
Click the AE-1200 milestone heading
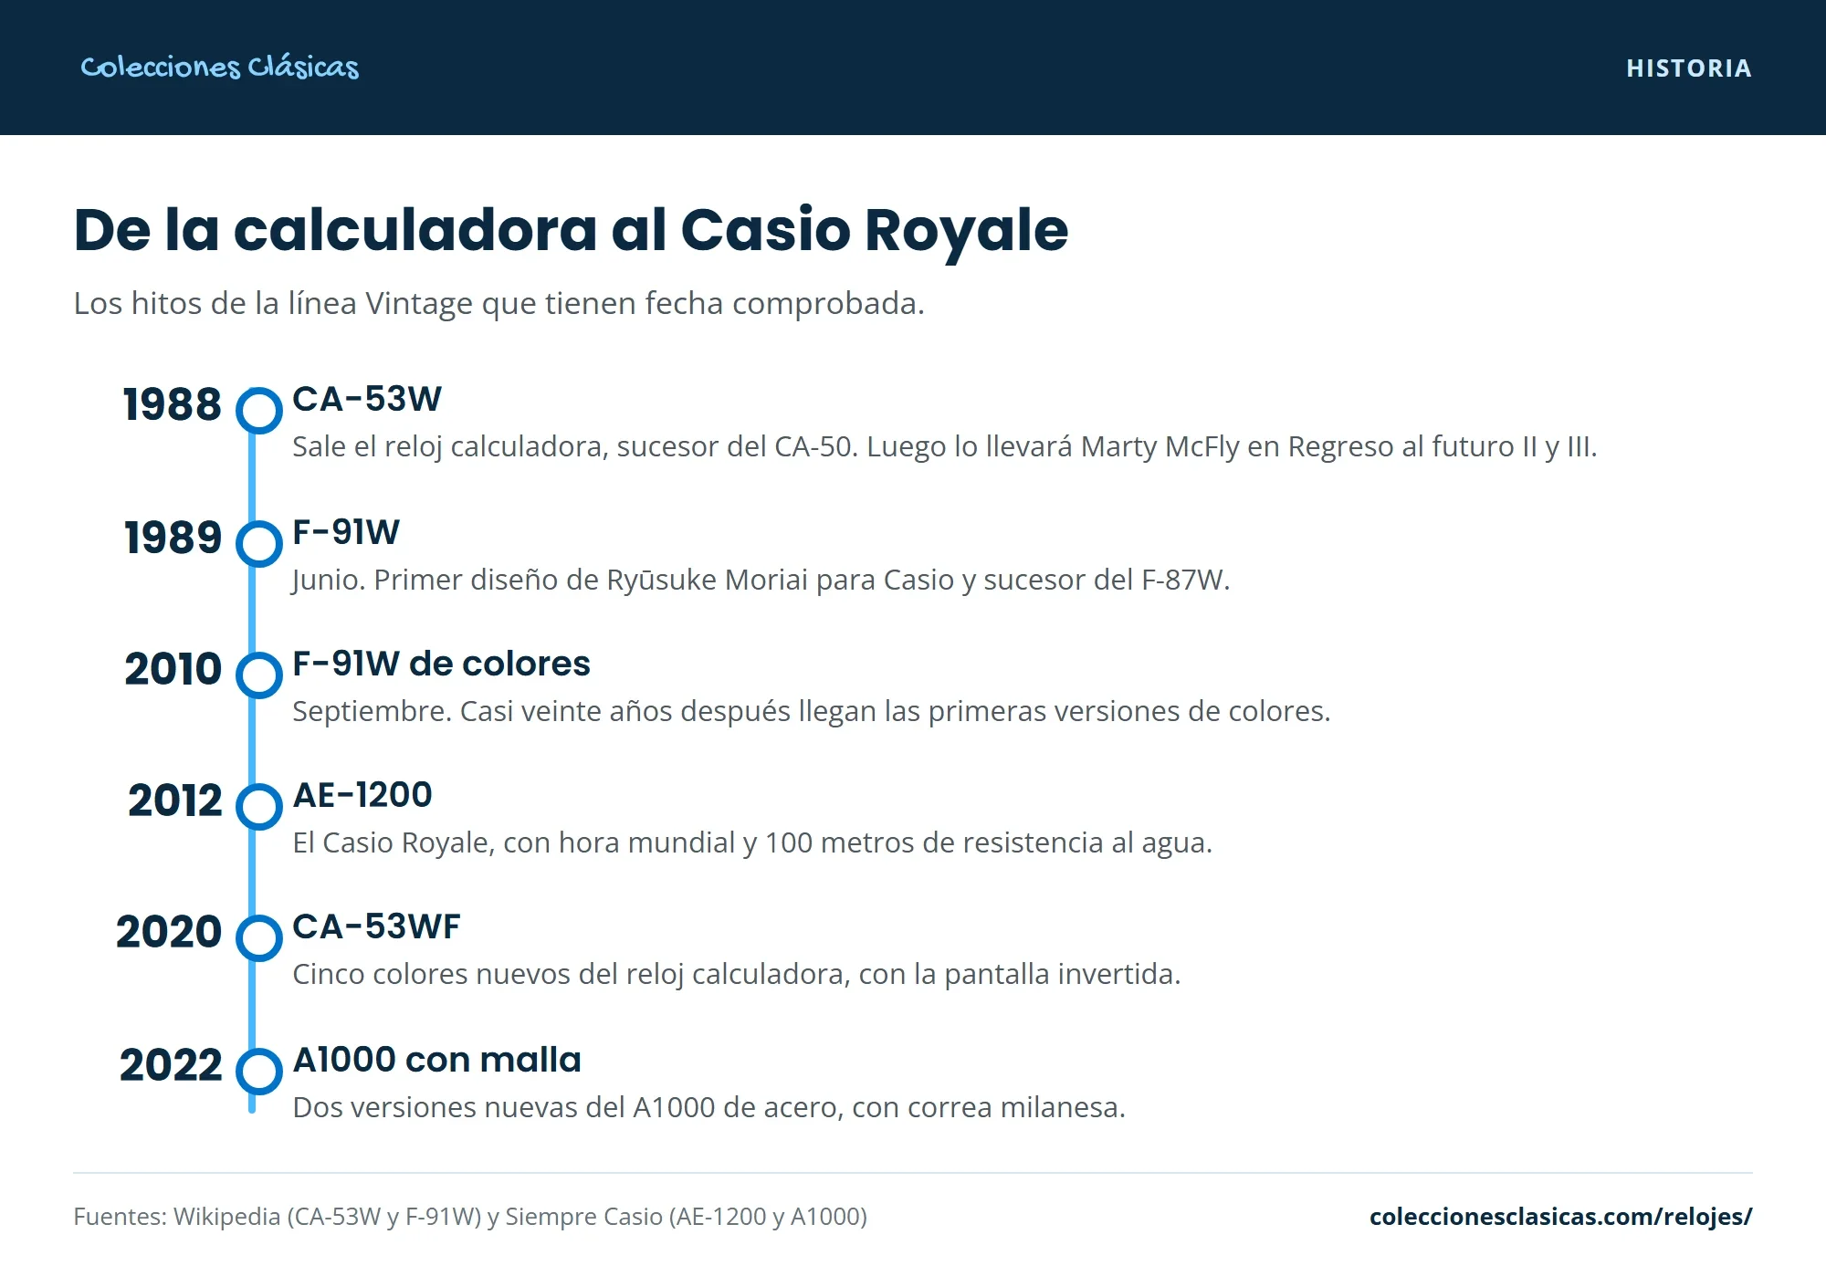click(x=362, y=795)
